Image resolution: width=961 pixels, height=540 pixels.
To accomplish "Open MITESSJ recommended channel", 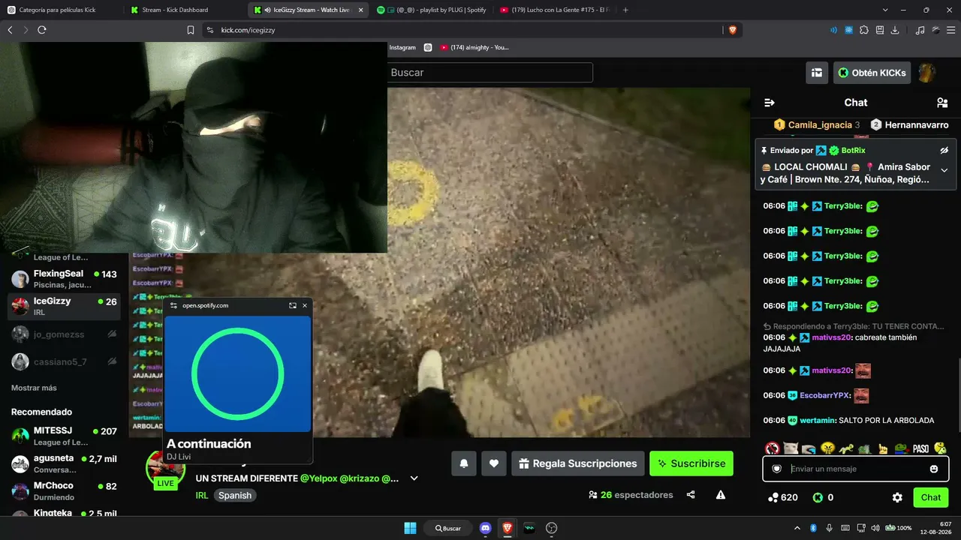I will coord(64,436).
